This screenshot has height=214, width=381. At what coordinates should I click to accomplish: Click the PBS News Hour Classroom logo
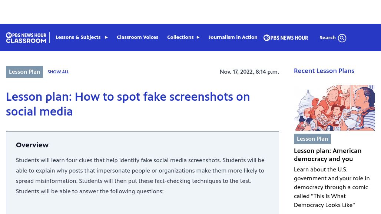[x=26, y=38]
